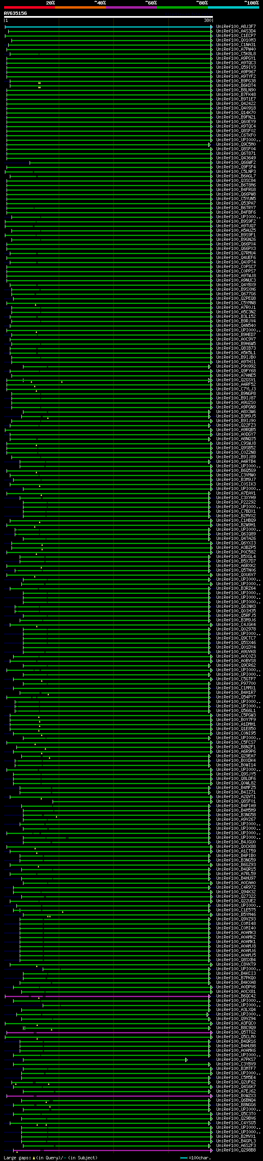
Task: Click hit label UniRef100_Q5TTG2
Action: point(236,1032)
